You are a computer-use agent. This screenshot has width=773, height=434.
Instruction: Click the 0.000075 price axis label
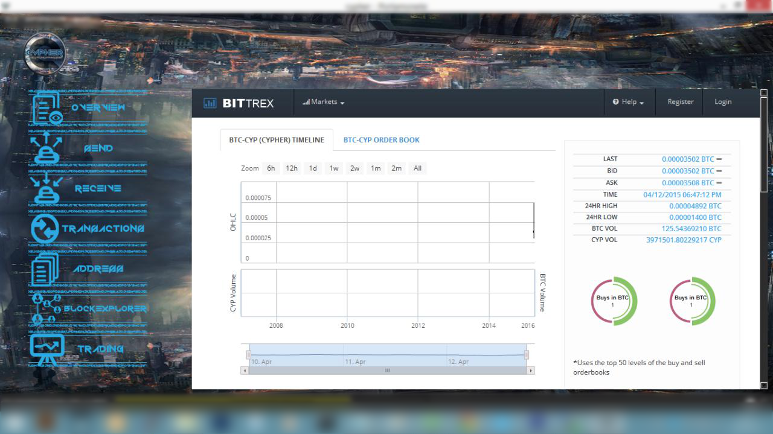pos(258,198)
